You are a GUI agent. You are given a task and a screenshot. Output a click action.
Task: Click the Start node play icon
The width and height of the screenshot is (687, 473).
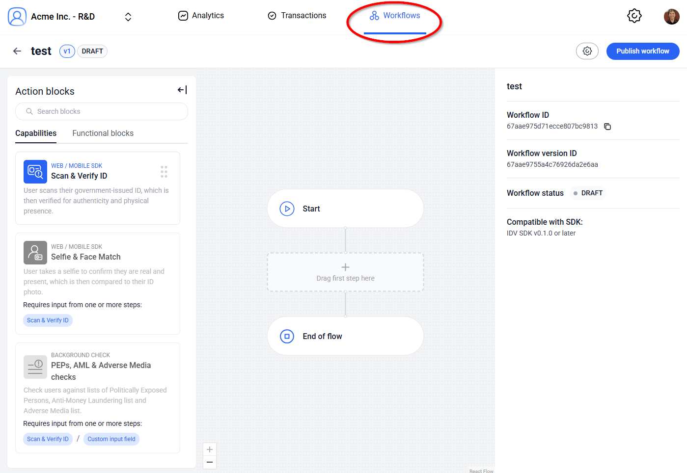287,209
